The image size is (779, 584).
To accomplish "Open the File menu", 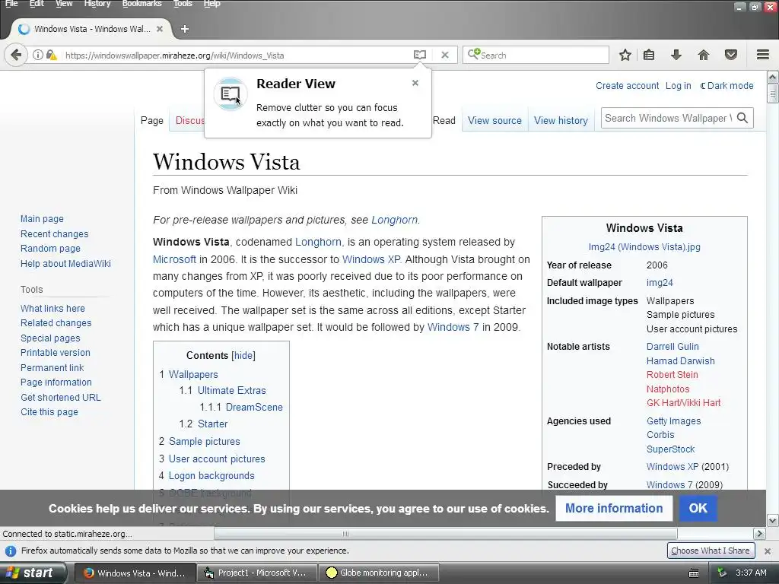I will (11, 4).
